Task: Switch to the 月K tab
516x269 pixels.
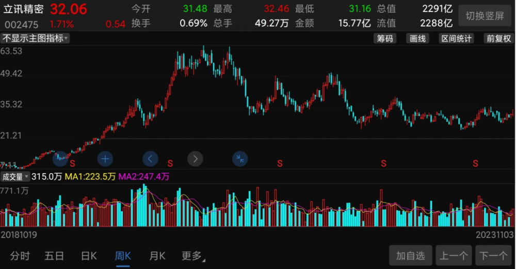Action: pyautogui.click(x=157, y=256)
